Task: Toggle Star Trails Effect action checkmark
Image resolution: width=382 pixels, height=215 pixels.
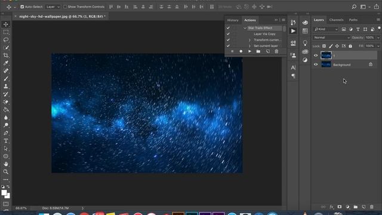Action: [228, 28]
